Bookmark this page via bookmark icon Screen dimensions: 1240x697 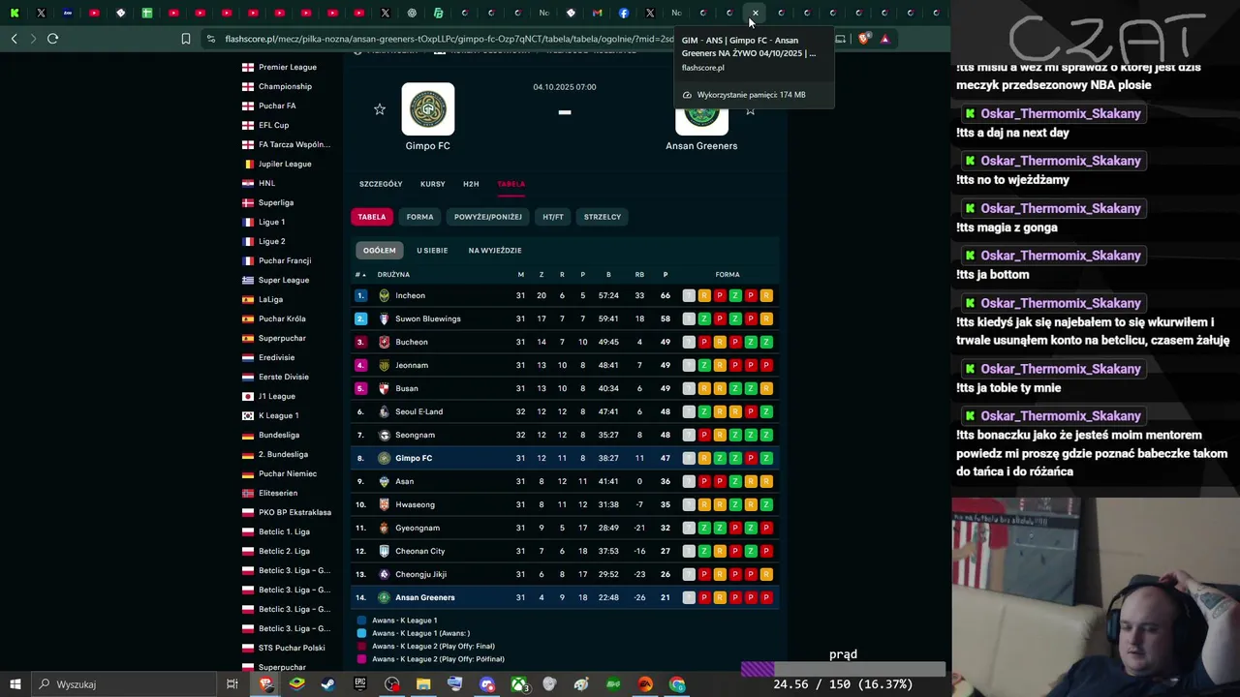point(186,39)
